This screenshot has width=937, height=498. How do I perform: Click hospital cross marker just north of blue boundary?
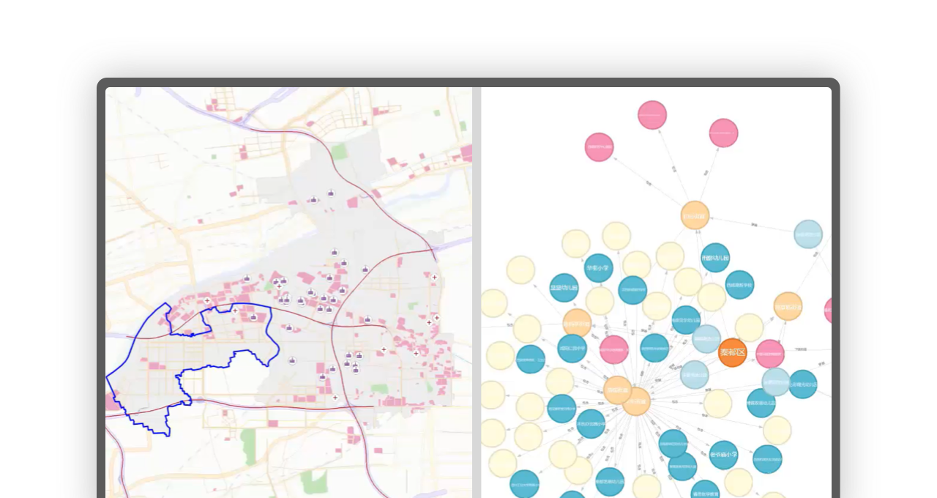(207, 300)
